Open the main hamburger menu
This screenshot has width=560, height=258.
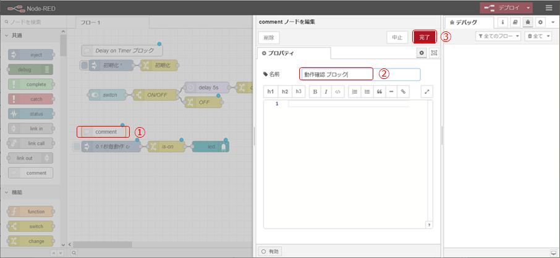[549, 8]
